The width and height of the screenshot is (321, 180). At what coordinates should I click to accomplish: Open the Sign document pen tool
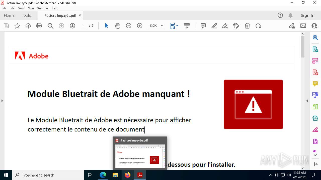225,26
